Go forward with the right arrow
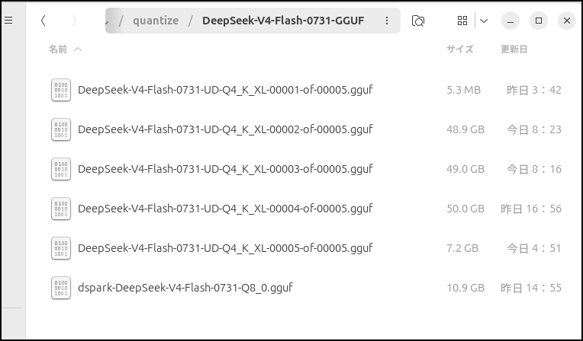The image size is (583, 341). (74, 21)
